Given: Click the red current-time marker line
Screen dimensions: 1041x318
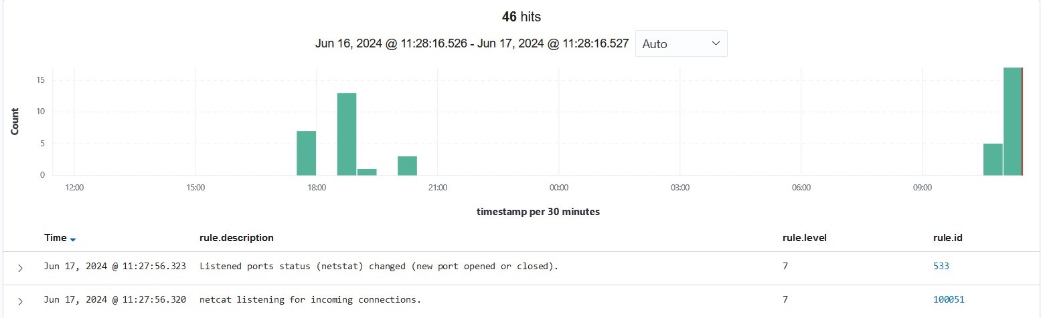Looking at the screenshot, I should pos(1023,121).
